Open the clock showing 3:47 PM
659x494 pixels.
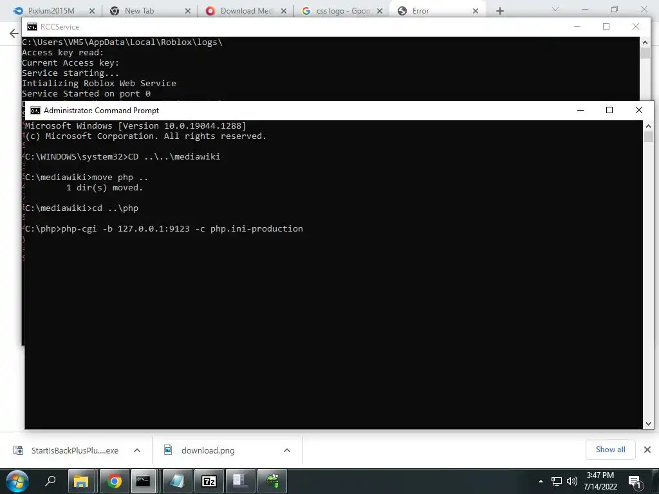click(600, 481)
